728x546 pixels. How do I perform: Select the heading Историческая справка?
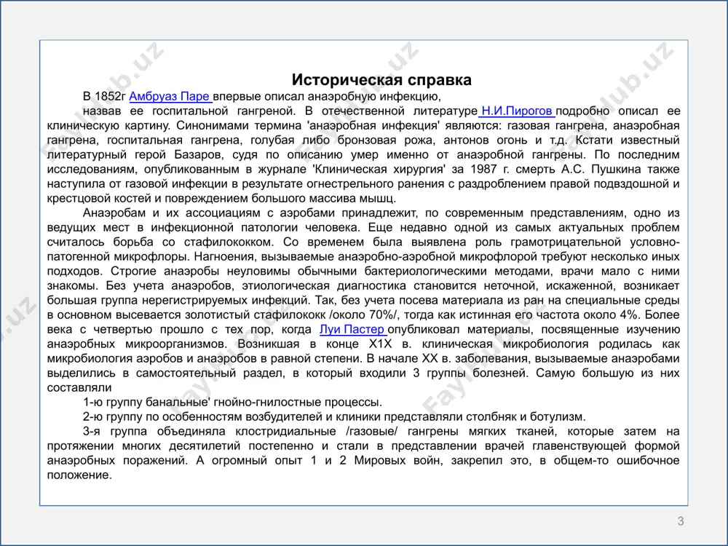click(381, 80)
